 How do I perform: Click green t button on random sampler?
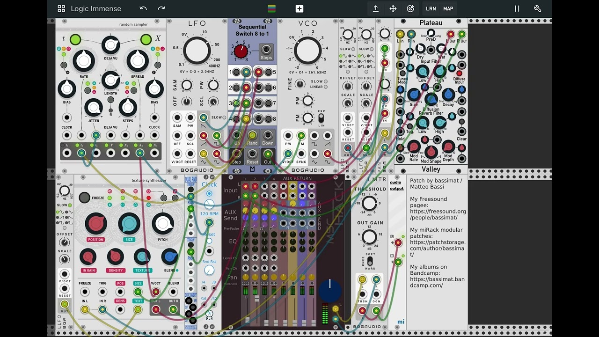tap(75, 40)
